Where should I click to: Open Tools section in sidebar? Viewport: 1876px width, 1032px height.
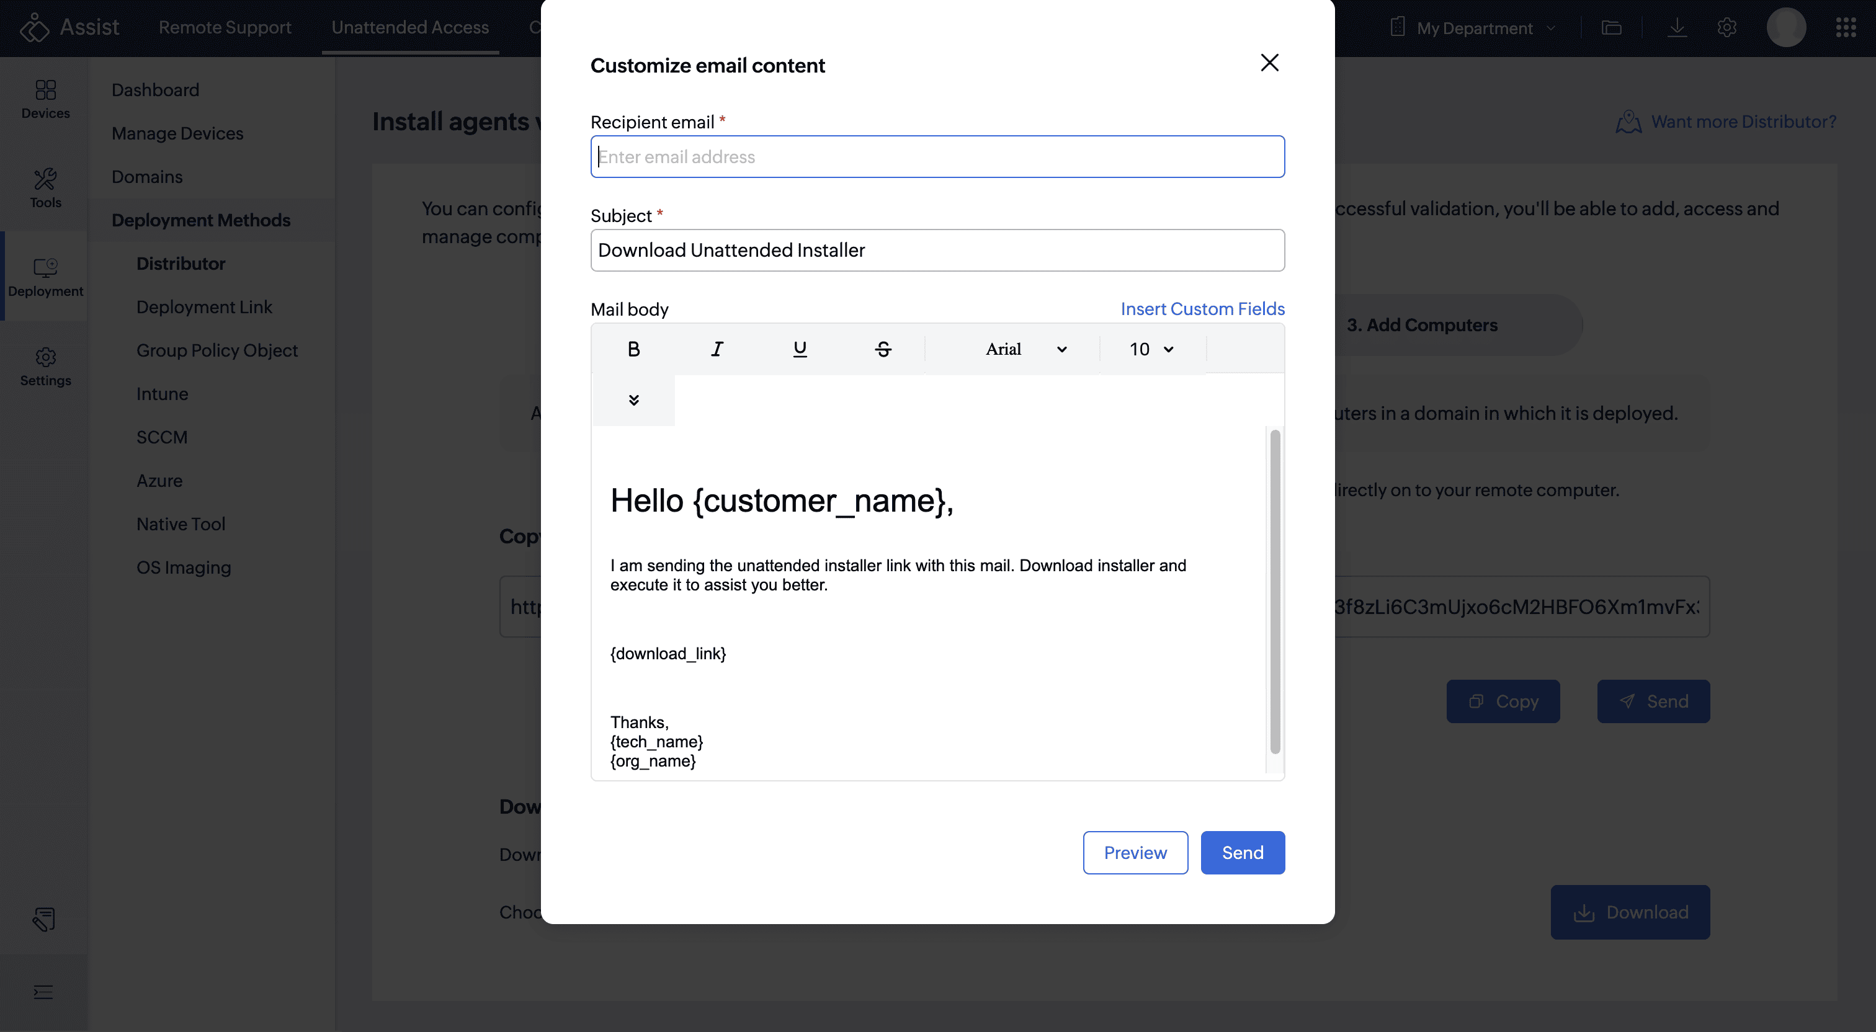pos(45,188)
